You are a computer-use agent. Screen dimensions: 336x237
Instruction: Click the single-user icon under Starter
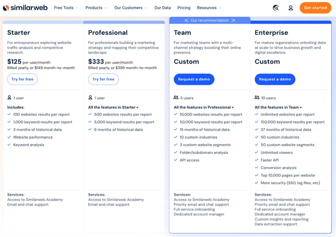point(9,98)
